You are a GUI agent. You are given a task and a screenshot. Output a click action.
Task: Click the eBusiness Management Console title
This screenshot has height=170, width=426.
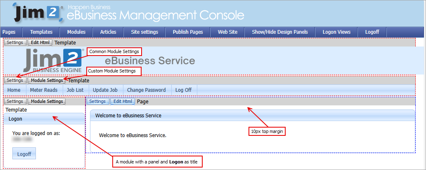pos(155,15)
